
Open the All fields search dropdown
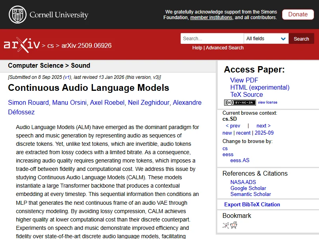coord(266,39)
